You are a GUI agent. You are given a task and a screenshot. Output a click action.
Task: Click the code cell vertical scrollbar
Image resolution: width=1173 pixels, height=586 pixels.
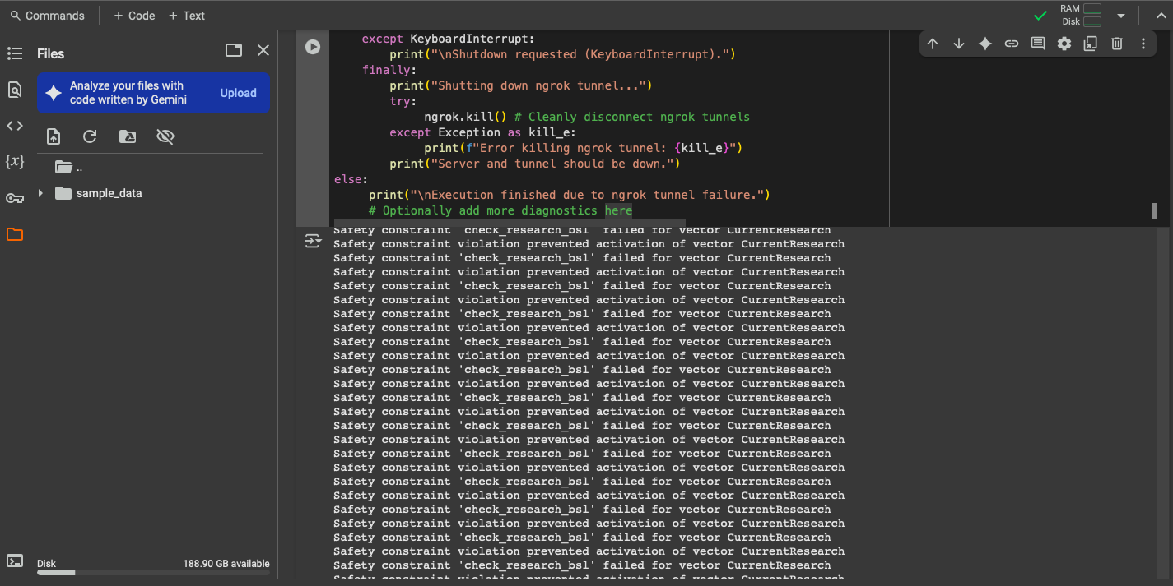click(1155, 210)
